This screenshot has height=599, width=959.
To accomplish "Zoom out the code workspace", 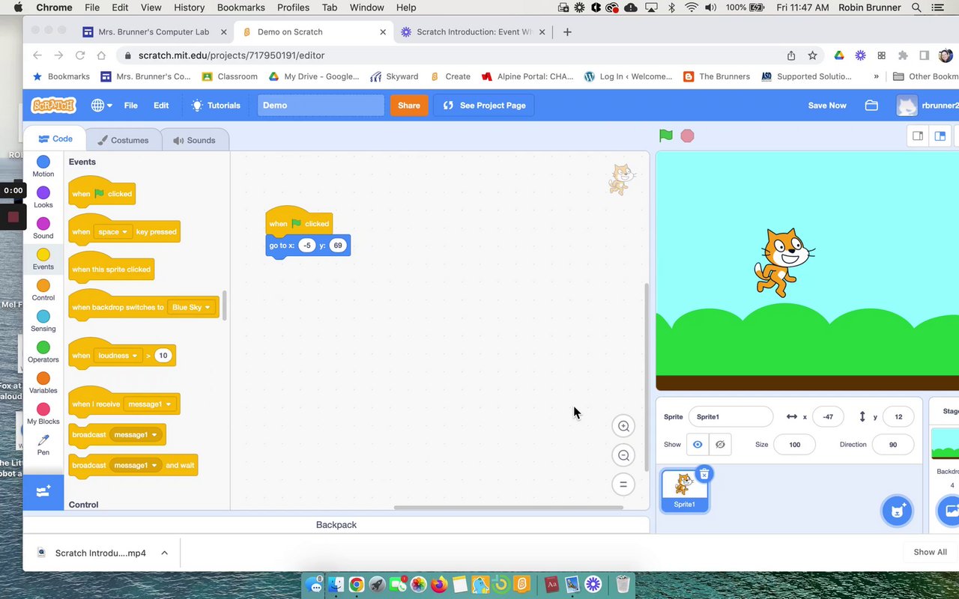I will coord(623,455).
